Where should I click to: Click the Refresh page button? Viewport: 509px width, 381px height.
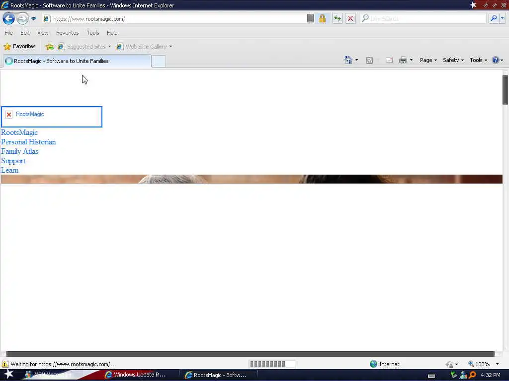coord(338,18)
